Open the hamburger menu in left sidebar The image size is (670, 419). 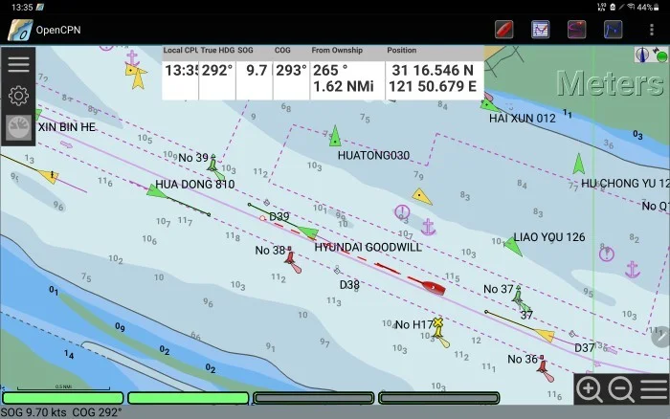tap(18, 65)
